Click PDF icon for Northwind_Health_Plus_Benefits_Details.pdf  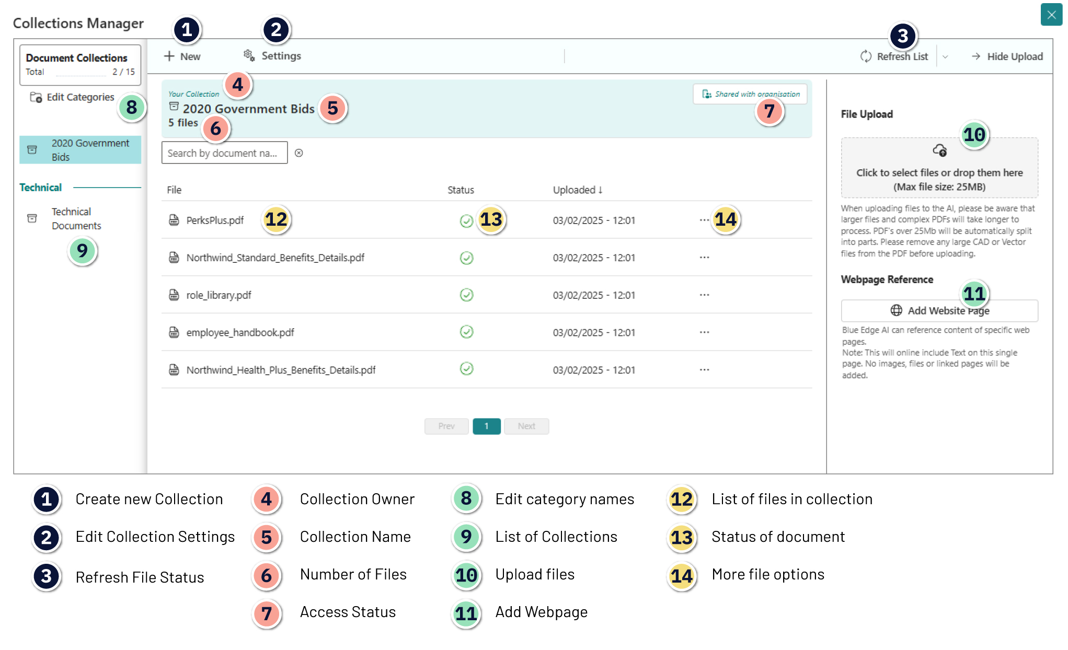174,370
